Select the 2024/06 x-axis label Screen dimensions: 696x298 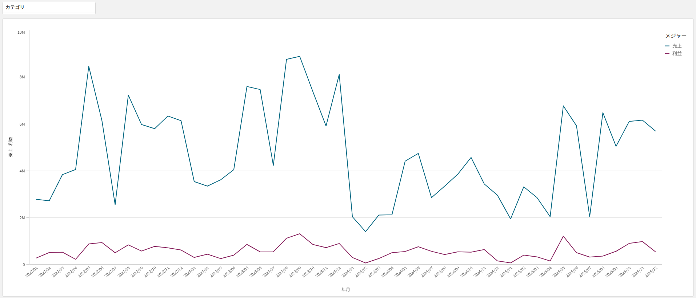tap(414, 272)
